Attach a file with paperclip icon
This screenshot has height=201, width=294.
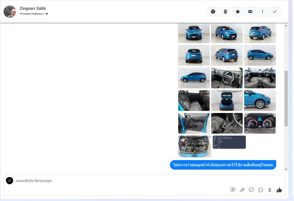pos(242,190)
